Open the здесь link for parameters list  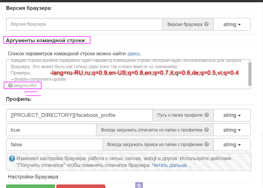pos(134,54)
